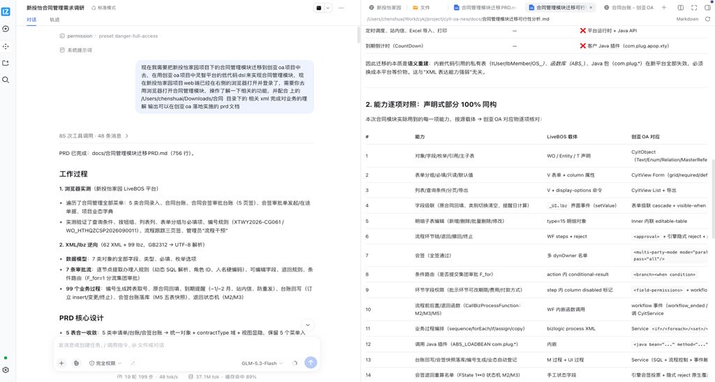This screenshot has height=382, width=715.
Task: Click 到期倒计时（CountDown）cell
Action: 394,46
